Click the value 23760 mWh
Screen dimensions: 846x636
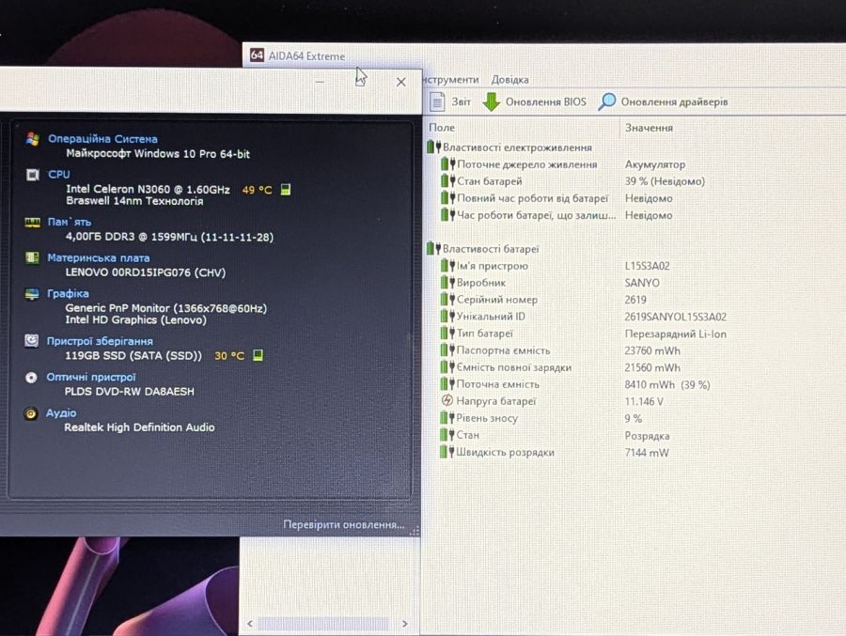coord(652,350)
